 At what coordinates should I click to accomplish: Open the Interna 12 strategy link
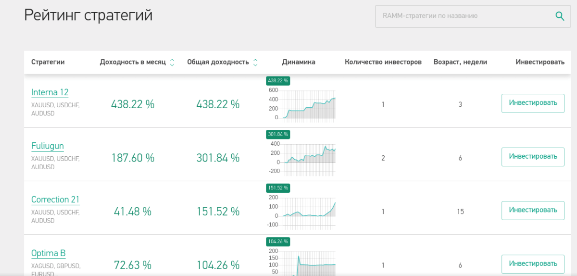point(50,92)
